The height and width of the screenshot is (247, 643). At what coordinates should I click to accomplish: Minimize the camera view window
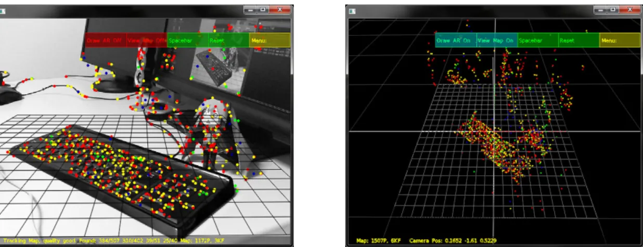(x=251, y=9)
